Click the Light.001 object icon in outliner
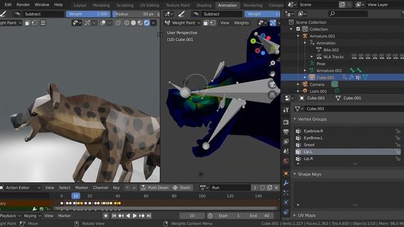The width and height of the screenshot is (404, 227). point(305,91)
